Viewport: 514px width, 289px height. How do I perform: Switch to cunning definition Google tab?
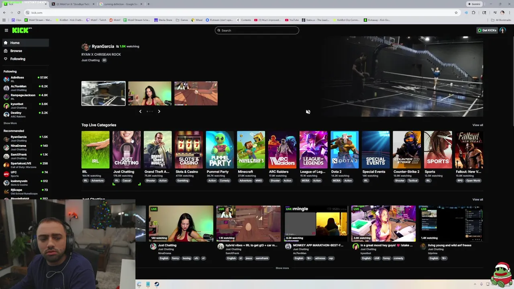[x=120, y=4]
